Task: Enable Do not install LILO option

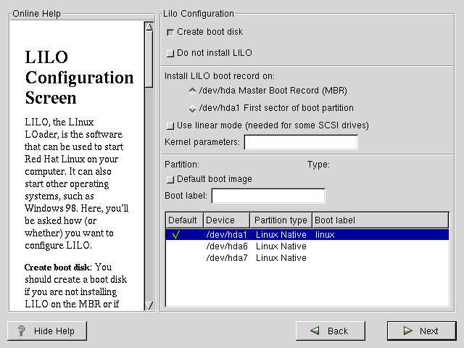Action: (170, 53)
